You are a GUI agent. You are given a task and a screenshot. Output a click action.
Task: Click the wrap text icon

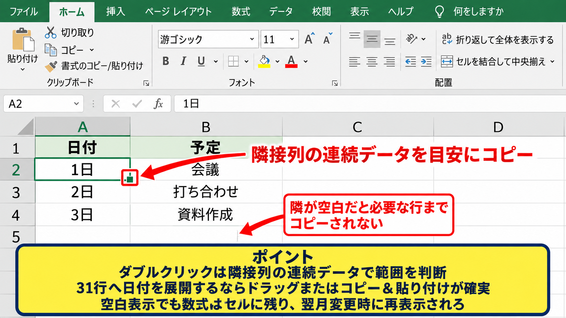447,39
